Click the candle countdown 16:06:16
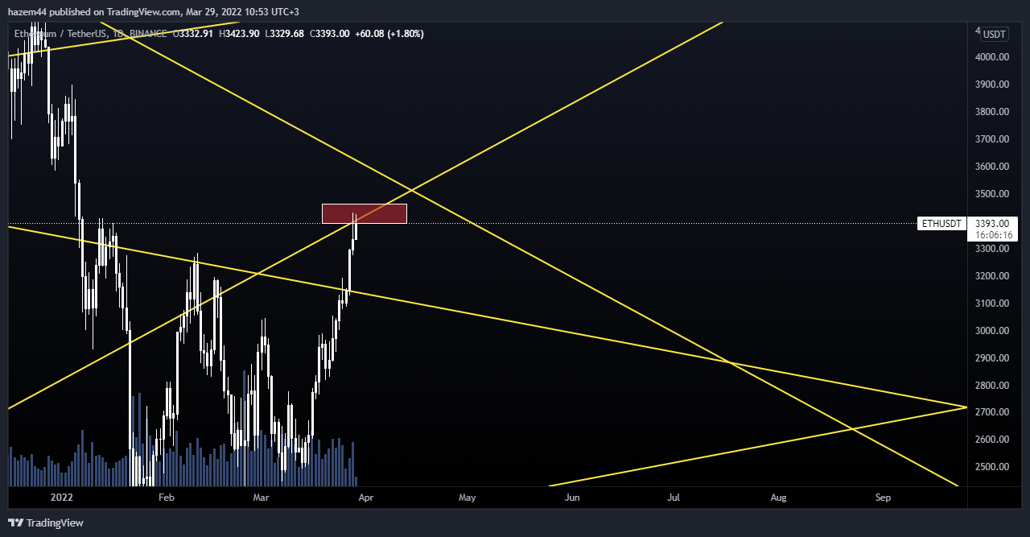 pos(992,235)
